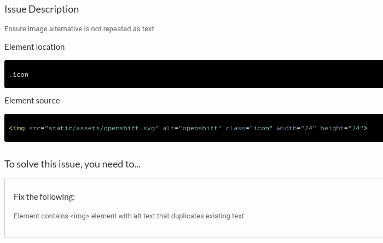Click the alt attribute name
This screenshot has height=243, width=383.
click(169, 128)
